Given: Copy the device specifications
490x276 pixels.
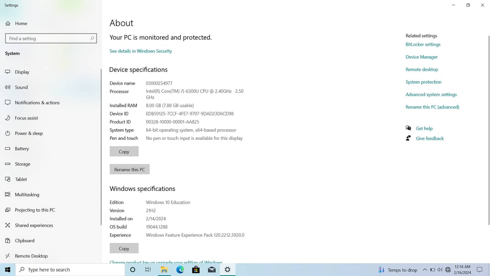Looking at the screenshot, I should [x=124, y=152].
